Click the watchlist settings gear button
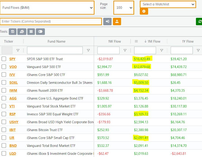 144,11
